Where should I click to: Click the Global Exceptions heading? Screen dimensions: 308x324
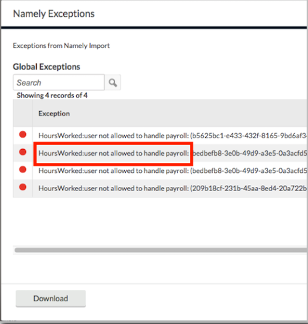(x=47, y=67)
